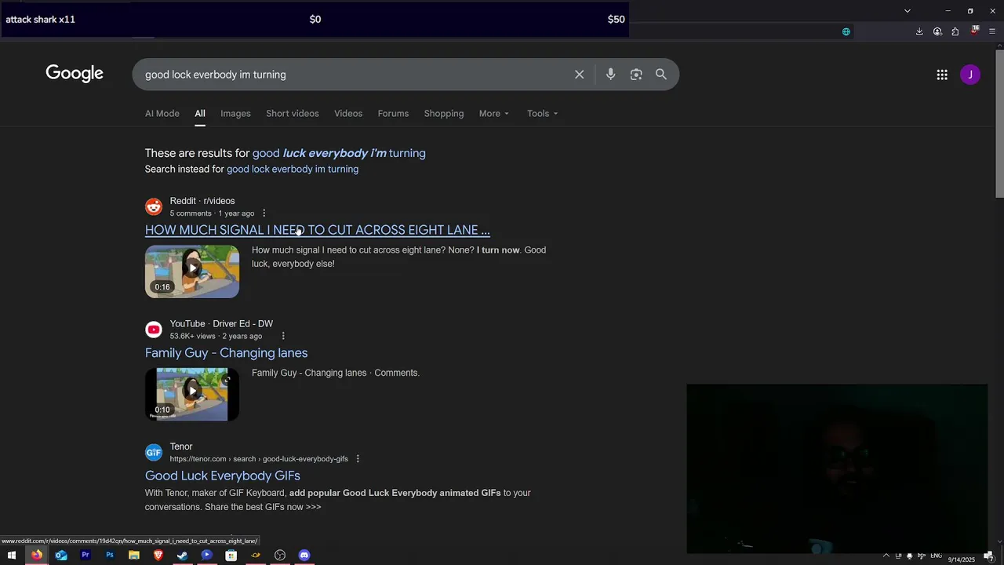Open OBS Studio from the taskbar
This screenshot has height=565, width=1004.
pyautogui.click(x=280, y=556)
